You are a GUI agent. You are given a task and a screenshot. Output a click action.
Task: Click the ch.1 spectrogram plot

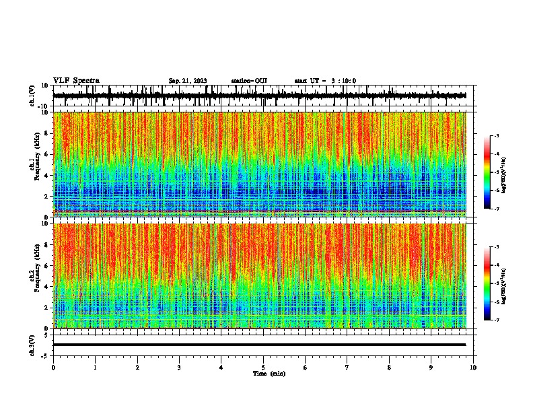(x=260, y=164)
